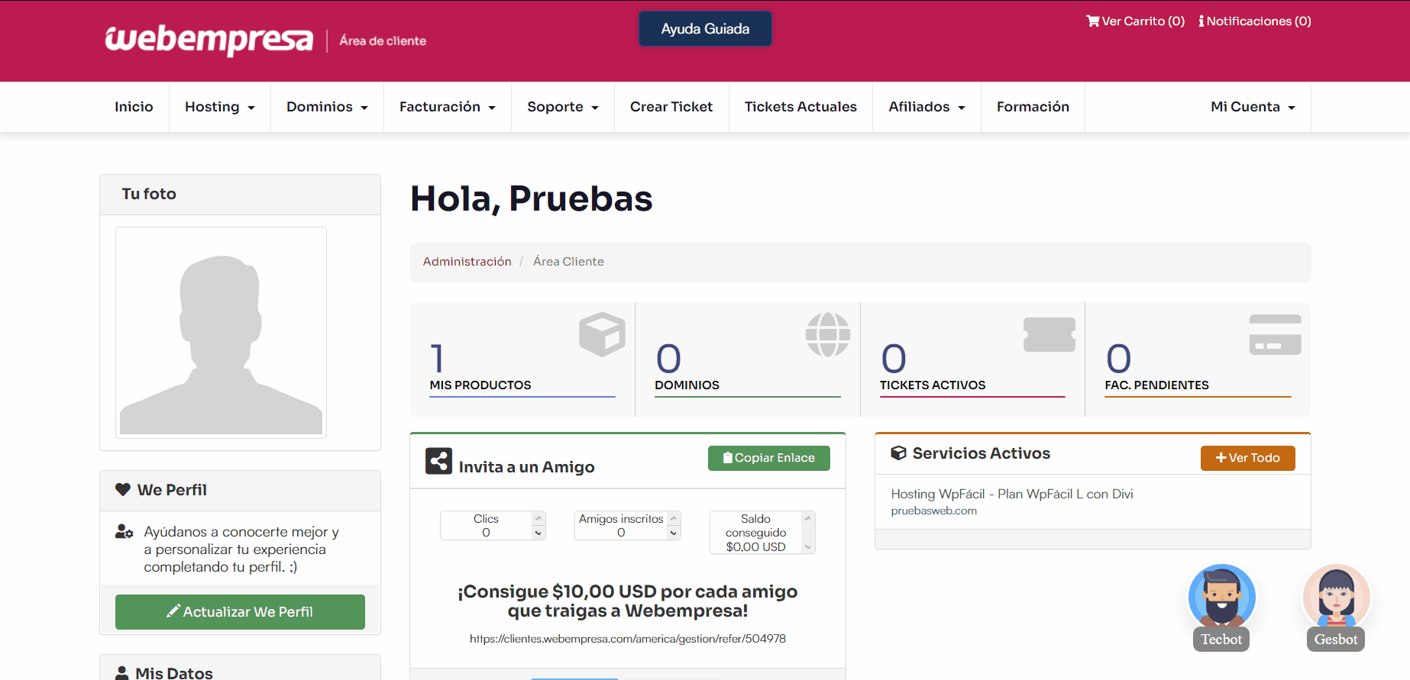The width and height of the screenshot is (1410, 680).
Task: Open the Mi Cuenta dropdown
Action: [x=1253, y=107]
